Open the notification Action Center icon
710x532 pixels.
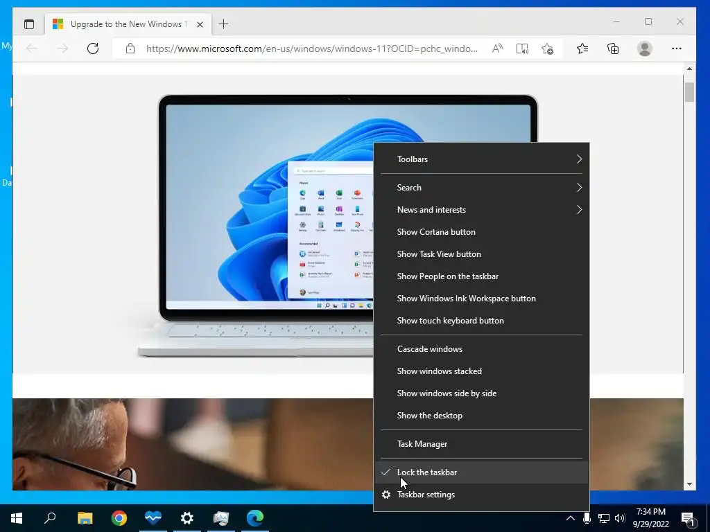coord(689,519)
